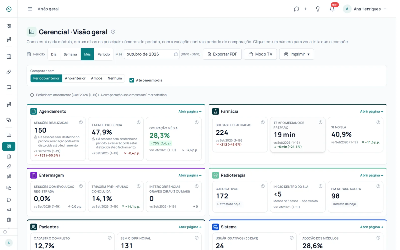Click help icon beside Gerencial title
Screen dimensions: 400x250
(113, 32)
